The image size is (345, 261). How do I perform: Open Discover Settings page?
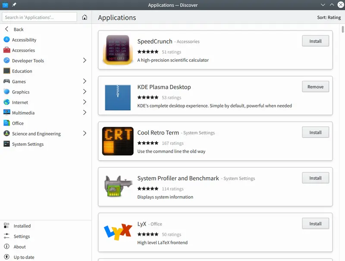click(x=46, y=236)
